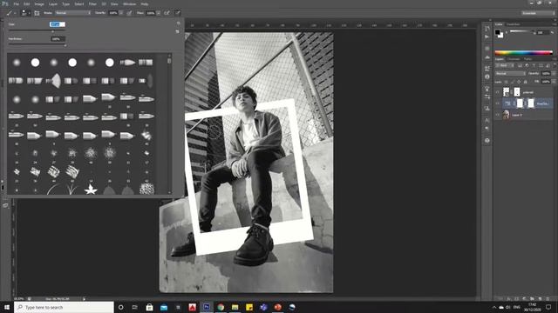This screenshot has height=313, width=558.
Task: Open the File menu
Action: 16,3
